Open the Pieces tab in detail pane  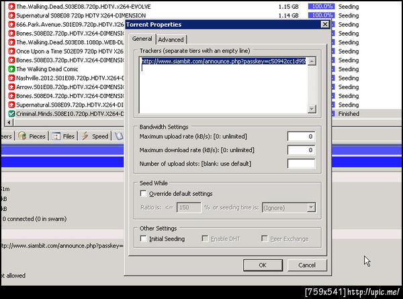[32, 136]
